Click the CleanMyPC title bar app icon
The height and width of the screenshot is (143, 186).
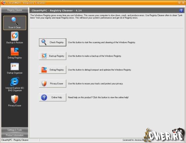click(x=4, y=2)
